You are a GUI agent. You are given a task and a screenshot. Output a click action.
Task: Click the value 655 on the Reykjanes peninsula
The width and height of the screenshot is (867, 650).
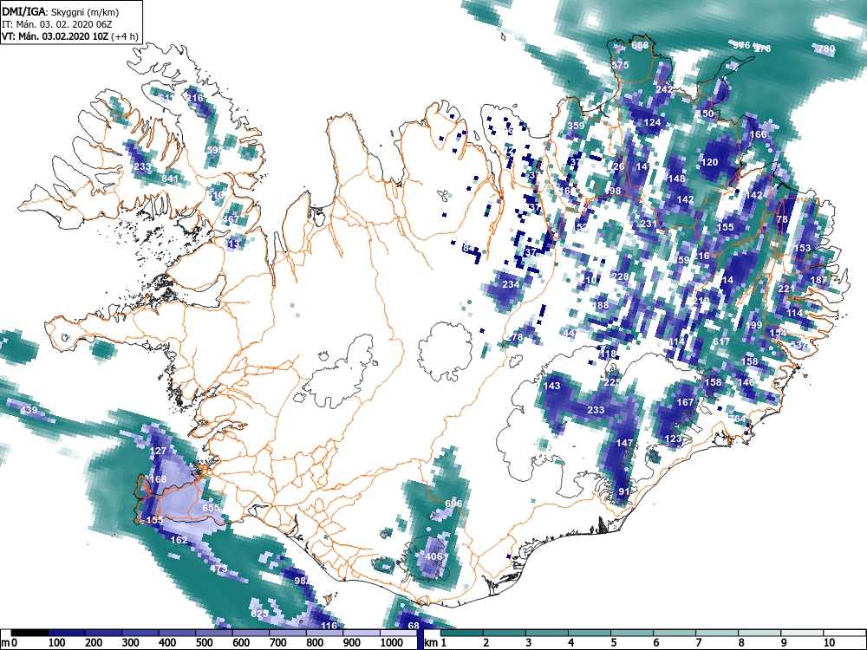point(211,508)
